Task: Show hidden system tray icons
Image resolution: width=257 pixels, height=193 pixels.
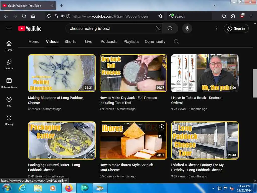Action: [x=213, y=188]
